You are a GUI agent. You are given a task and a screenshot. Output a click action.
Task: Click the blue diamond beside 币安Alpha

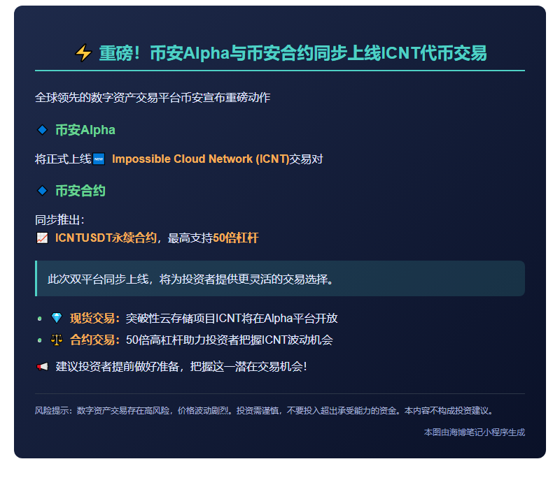pos(42,130)
